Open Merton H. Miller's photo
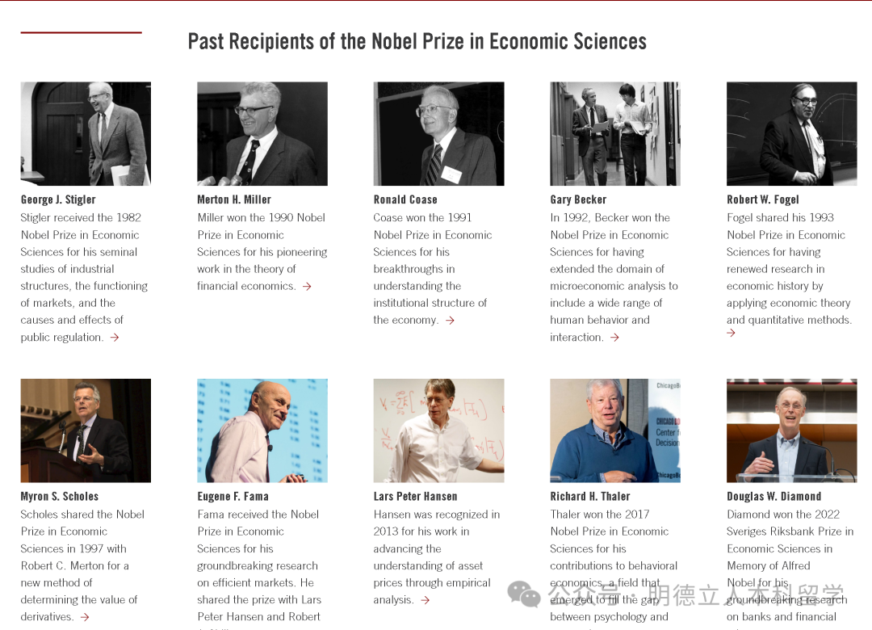Viewport: 872px width, 630px height. (262, 133)
